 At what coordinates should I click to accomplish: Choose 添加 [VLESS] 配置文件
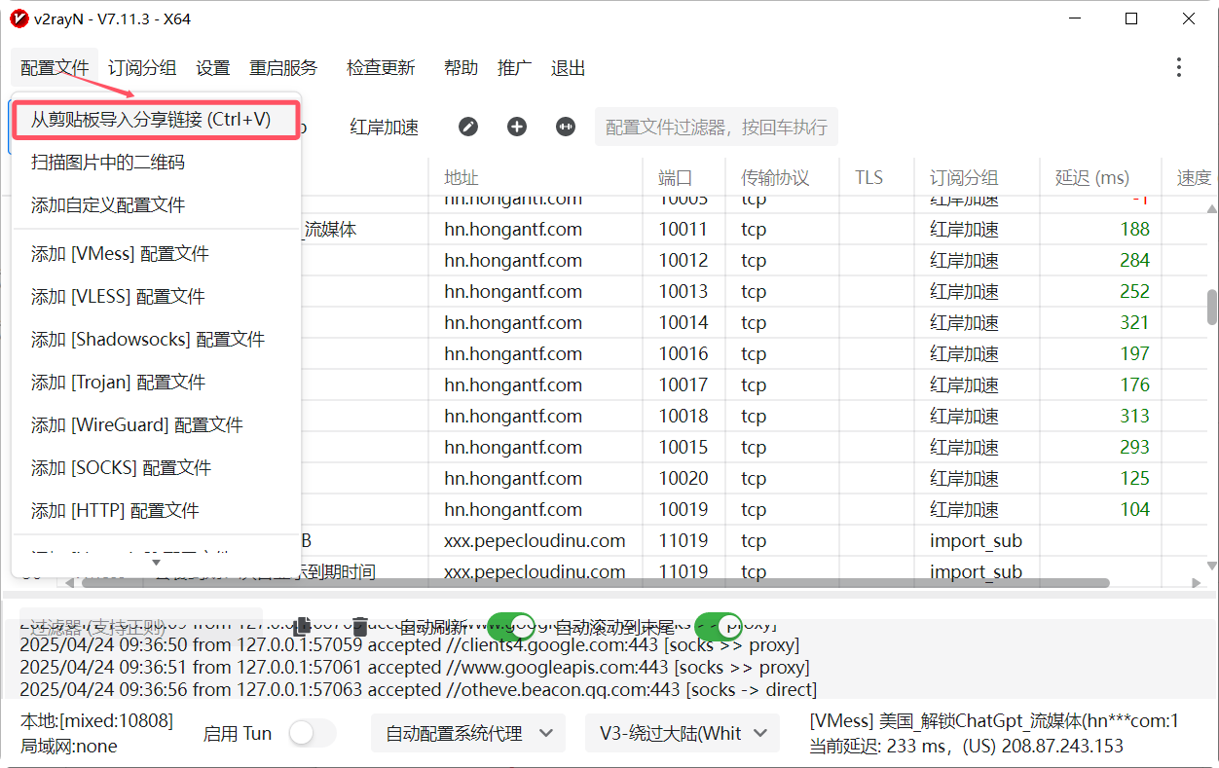[x=156, y=297]
